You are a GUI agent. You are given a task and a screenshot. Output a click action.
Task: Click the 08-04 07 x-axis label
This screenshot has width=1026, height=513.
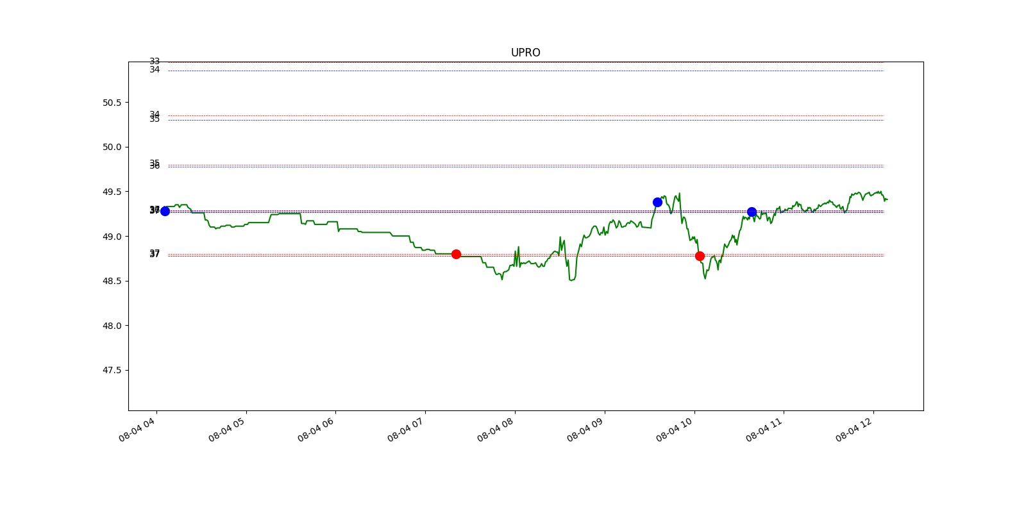point(406,429)
